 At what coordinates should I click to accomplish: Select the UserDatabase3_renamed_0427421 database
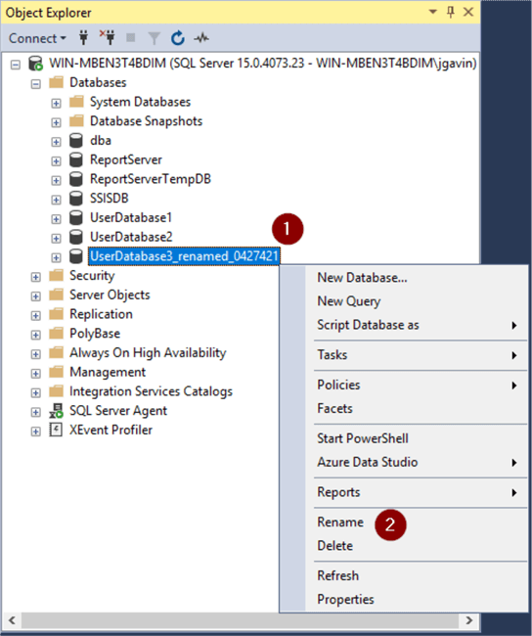point(184,256)
